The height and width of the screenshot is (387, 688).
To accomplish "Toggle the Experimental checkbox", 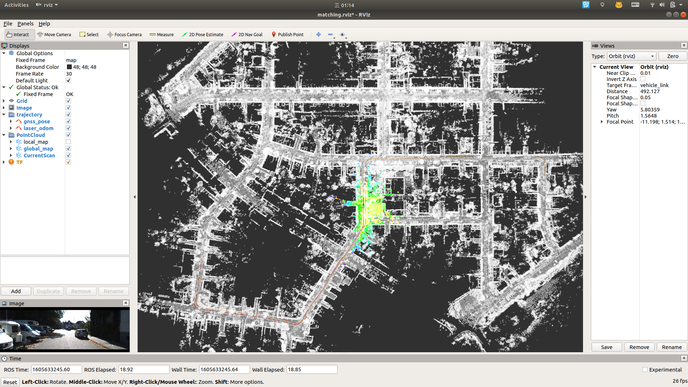I will tap(645, 370).
